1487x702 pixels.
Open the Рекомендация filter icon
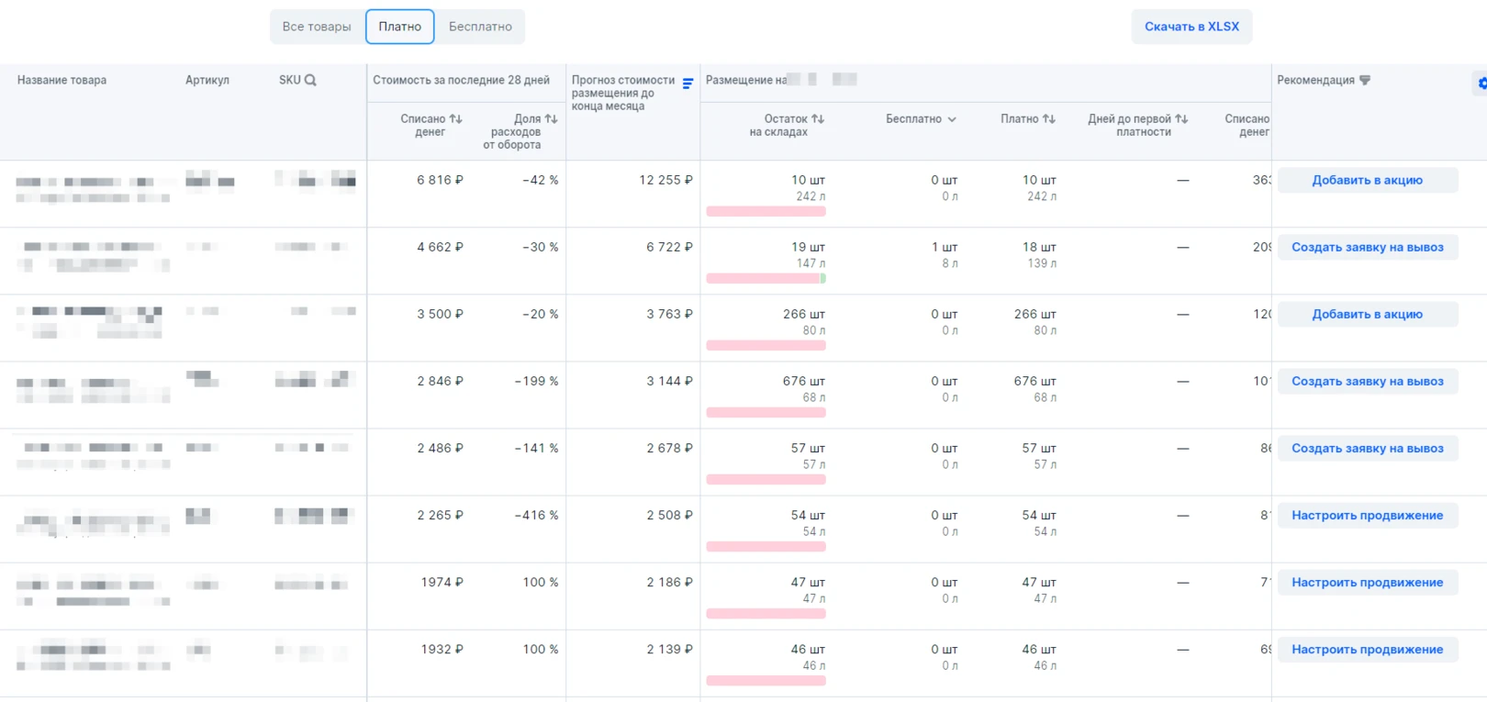[x=1365, y=81]
